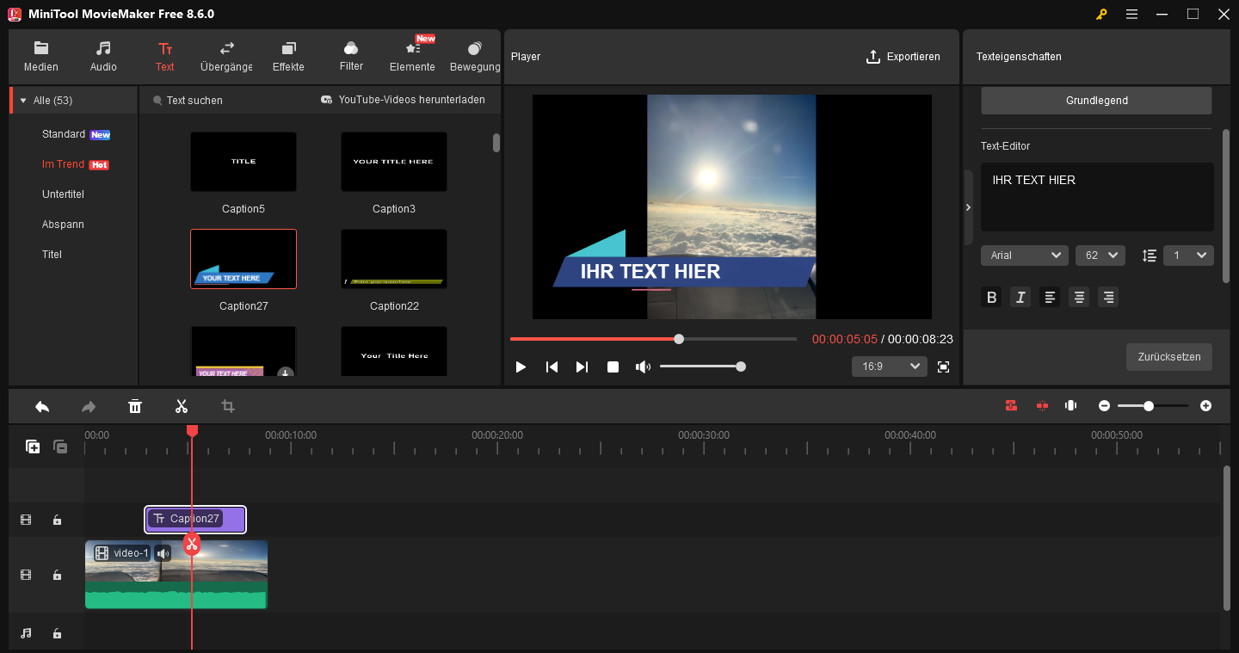This screenshot has width=1239, height=653.
Task: Open the Filter panel
Action: (350, 56)
